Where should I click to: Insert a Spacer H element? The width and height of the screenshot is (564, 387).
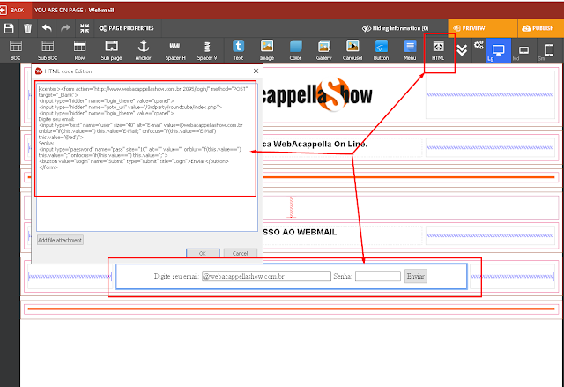tap(175, 50)
